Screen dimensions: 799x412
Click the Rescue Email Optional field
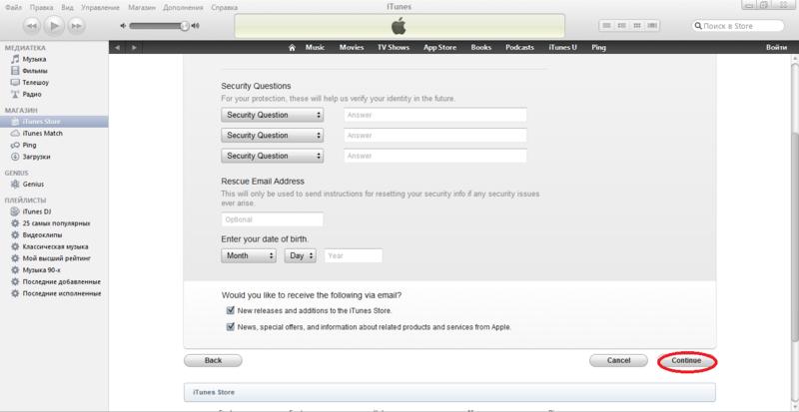pos(272,219)
